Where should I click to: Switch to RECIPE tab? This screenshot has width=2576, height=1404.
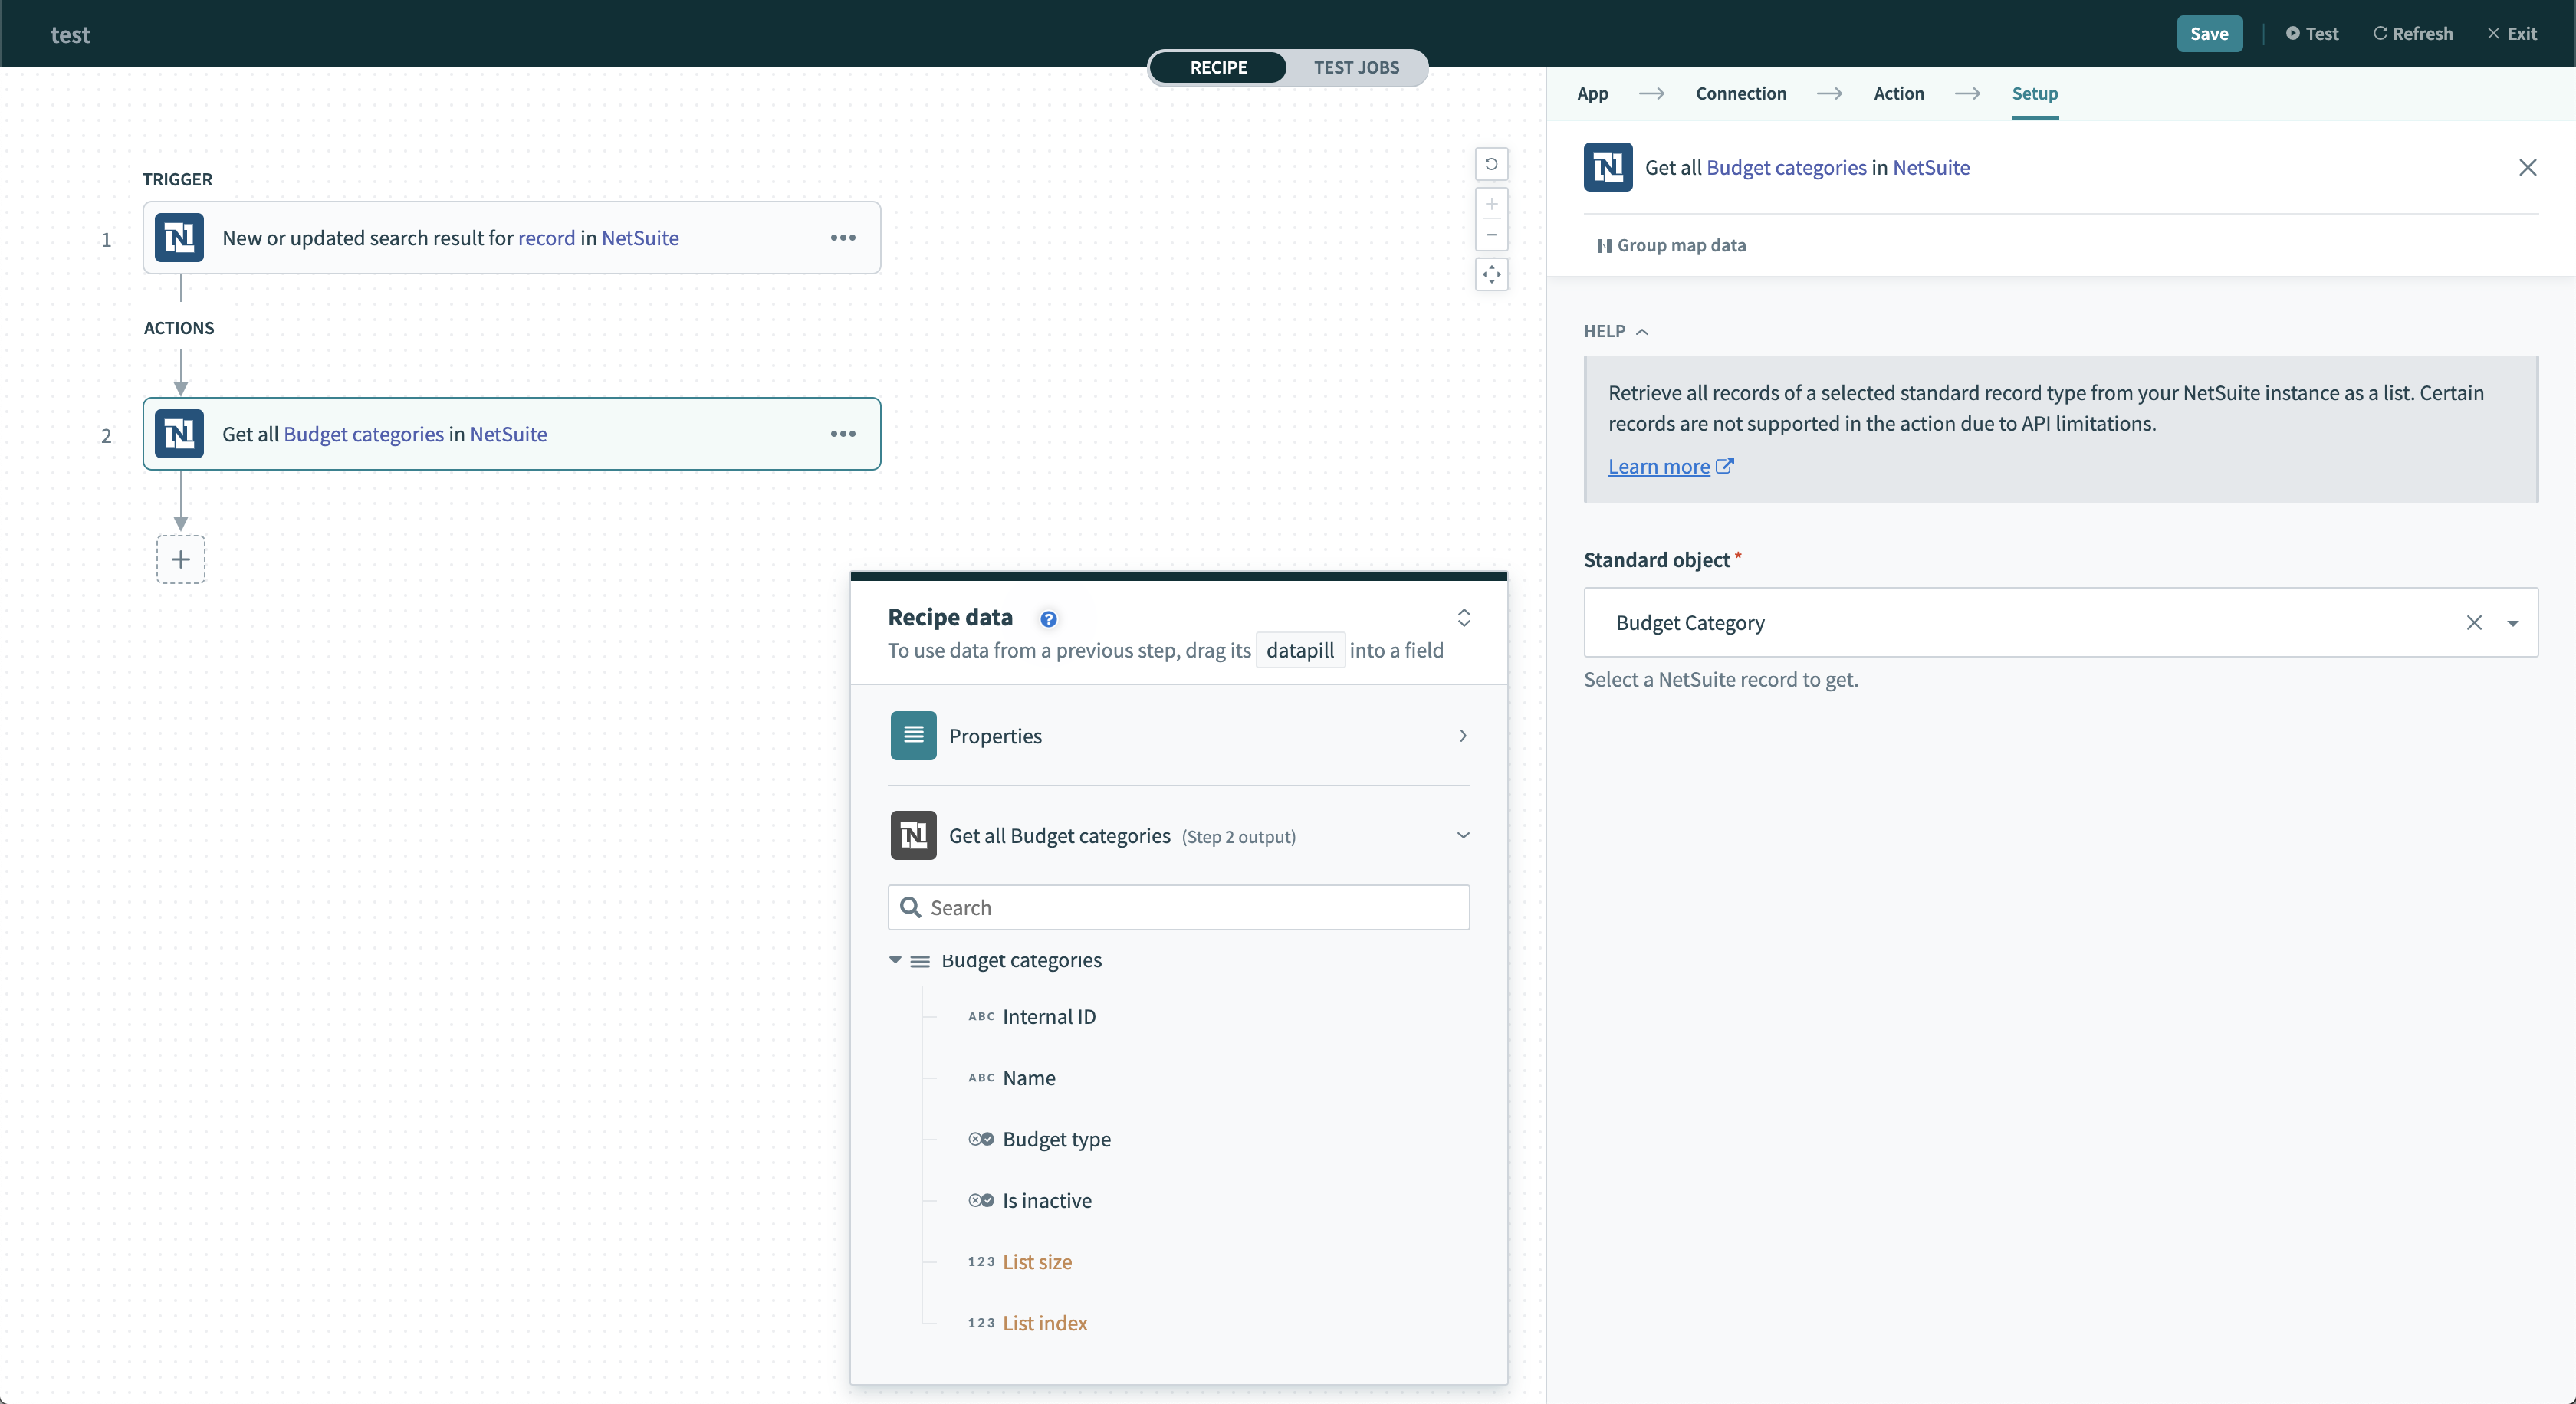click(x=1217, y=67)
